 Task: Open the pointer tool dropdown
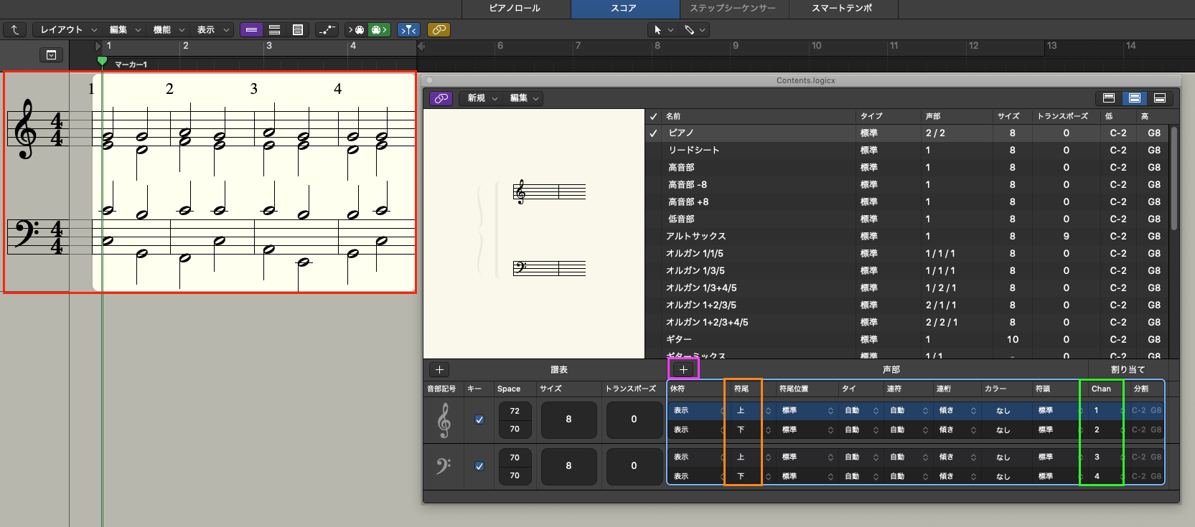pyautogui.click(x=662, y=29)
